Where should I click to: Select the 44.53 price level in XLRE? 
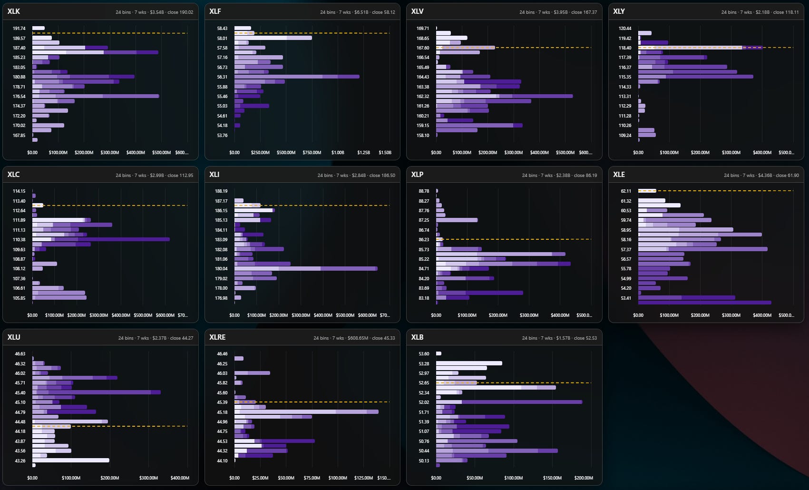(x=222, y=441)
